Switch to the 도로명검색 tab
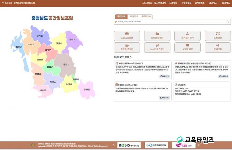This screenshot has height=150, width=232. pyautogui.click(x=146, y=17)
